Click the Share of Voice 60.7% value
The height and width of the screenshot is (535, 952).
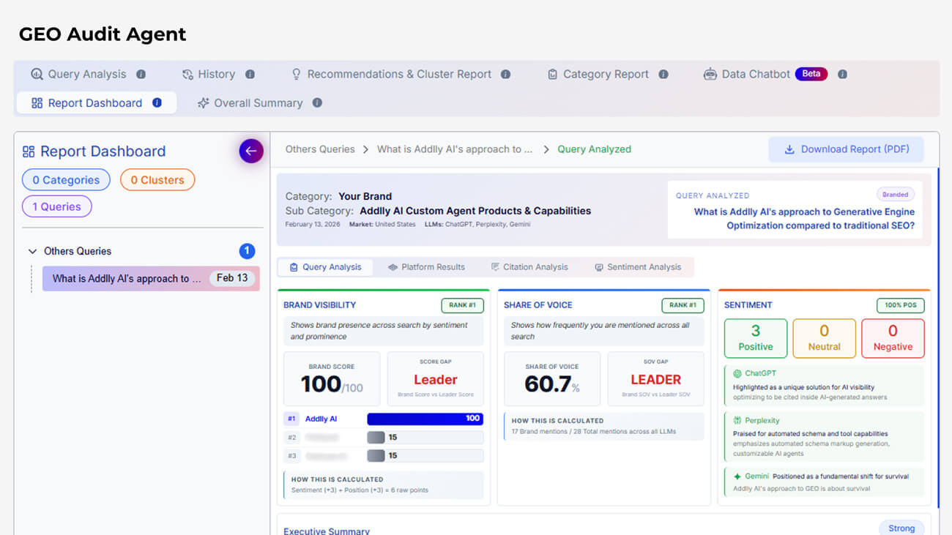[552, 384]
